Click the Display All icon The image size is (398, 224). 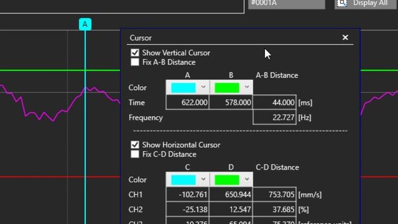coord(342,3)
